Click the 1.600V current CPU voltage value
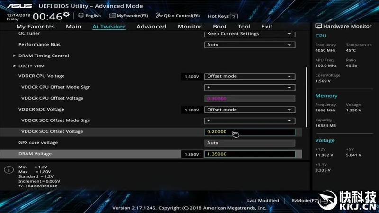Image resolution: width=379 pixels, height=213 pixels. [192, 77]
